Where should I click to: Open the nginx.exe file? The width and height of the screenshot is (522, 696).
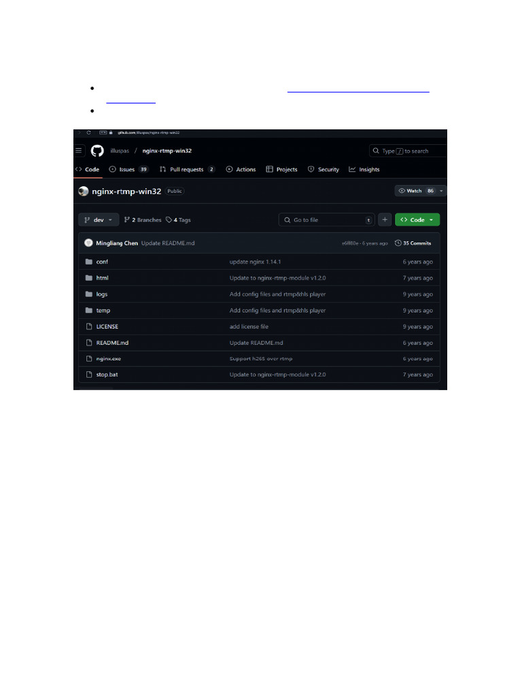coord(108,359)
